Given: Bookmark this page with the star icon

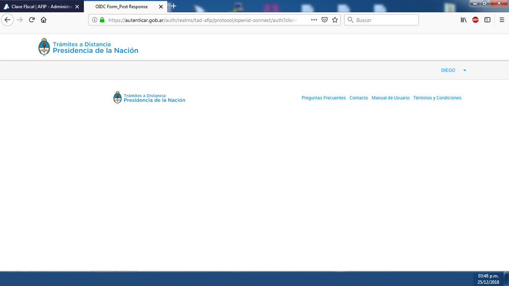Looking at the screenshot, I should pos(335,20).
